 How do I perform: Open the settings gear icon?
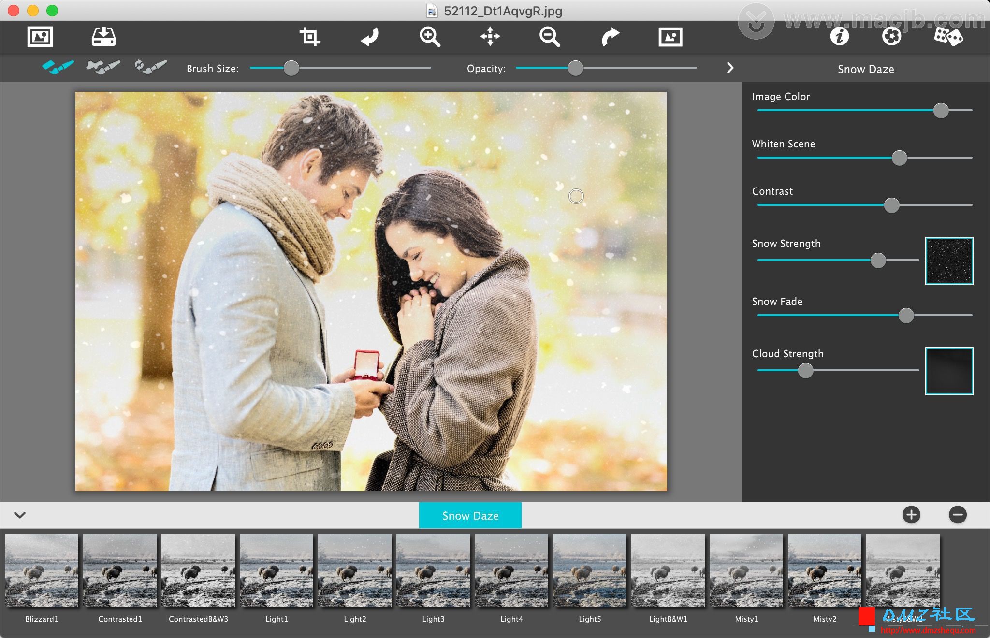click(x=891, y=36)
